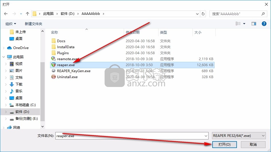The image size is (271, 152).
Task: Create a new folder with 新建文件夹
Action: (33, 24)
